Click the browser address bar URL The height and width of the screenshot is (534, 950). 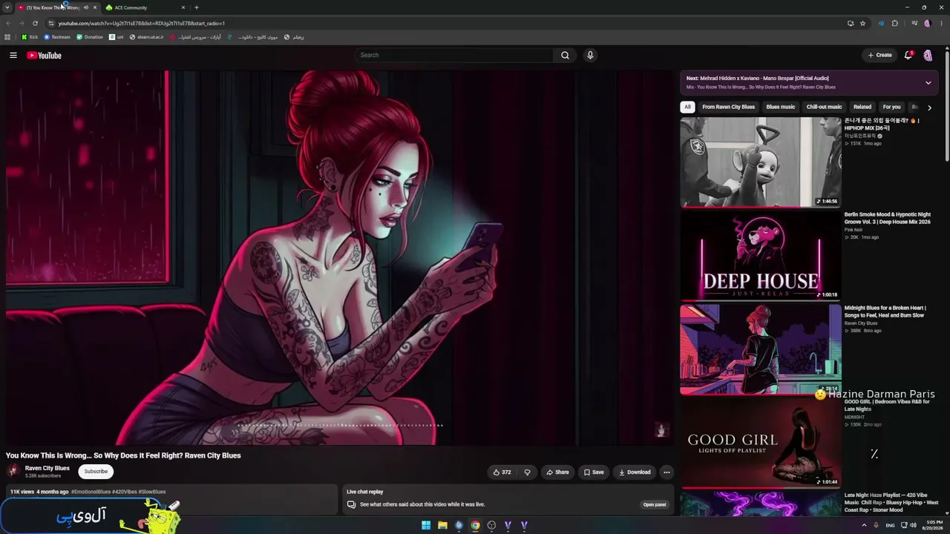[x=142, y=23]
